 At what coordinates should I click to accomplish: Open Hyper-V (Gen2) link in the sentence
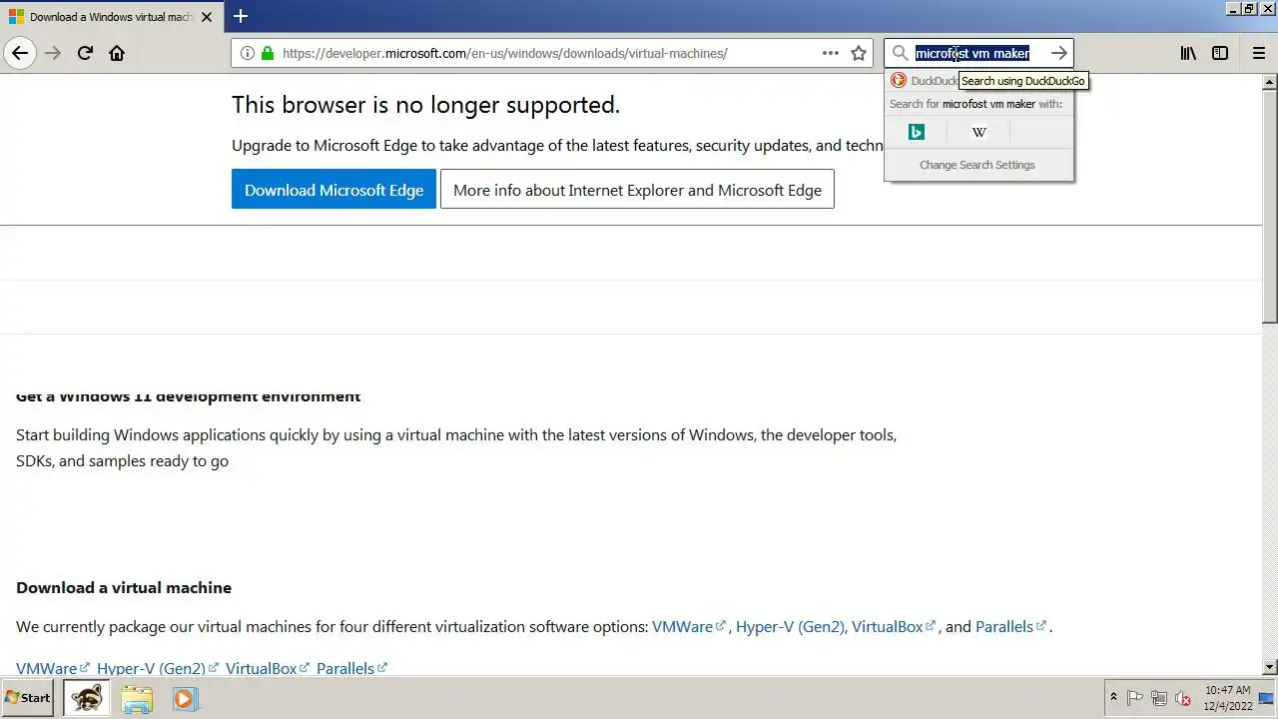click(790, 627)
